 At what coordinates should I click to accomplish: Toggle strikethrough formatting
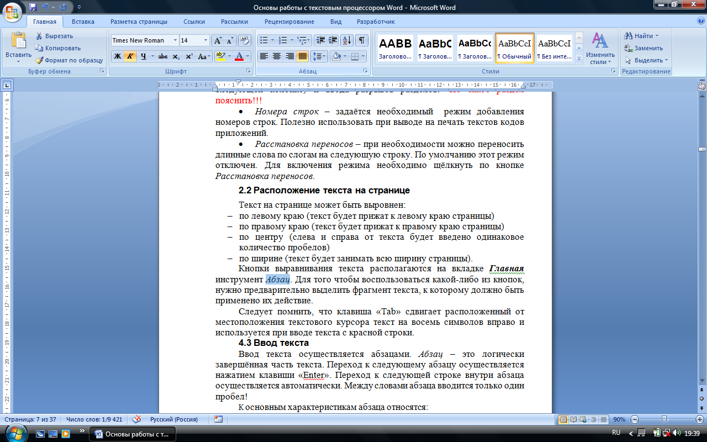click(162, 56)
